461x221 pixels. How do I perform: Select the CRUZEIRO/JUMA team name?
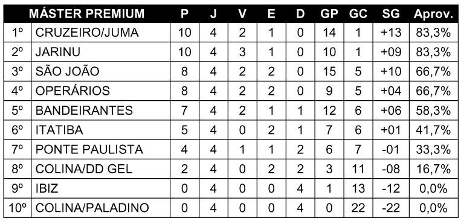pos(87,33)
